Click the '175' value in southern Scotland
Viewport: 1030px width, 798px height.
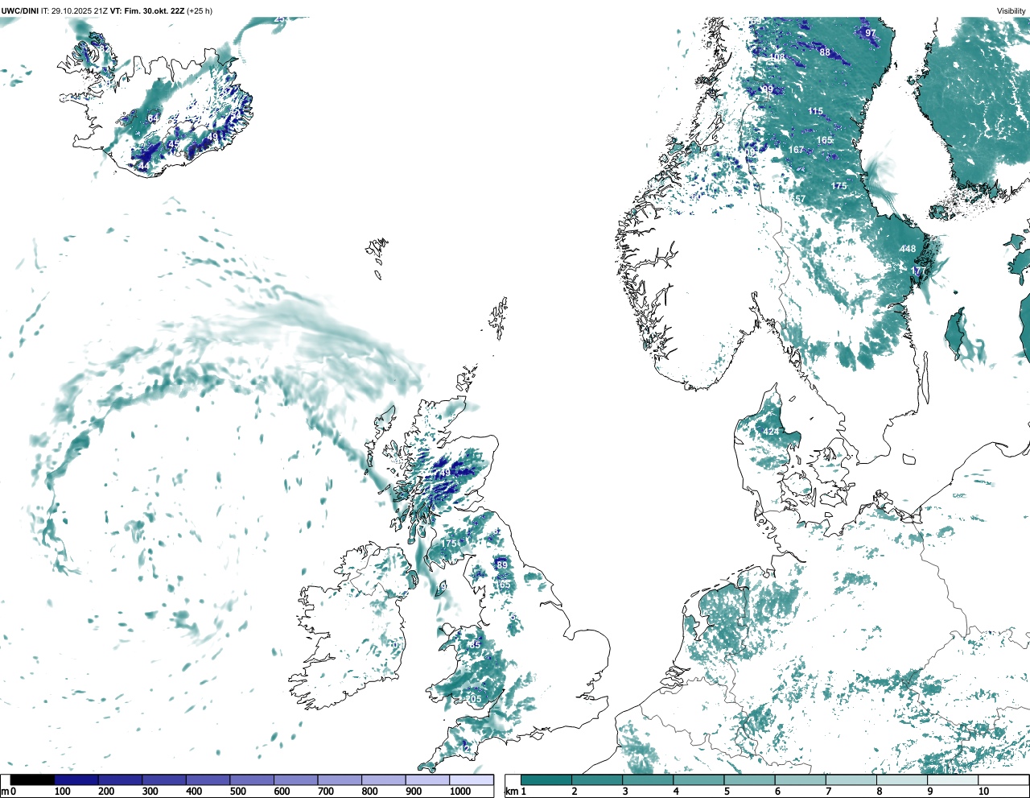click(x=449, y=544)
